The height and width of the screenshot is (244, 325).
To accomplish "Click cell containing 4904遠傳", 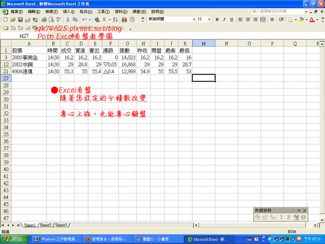I will click(x=29, y=72).
